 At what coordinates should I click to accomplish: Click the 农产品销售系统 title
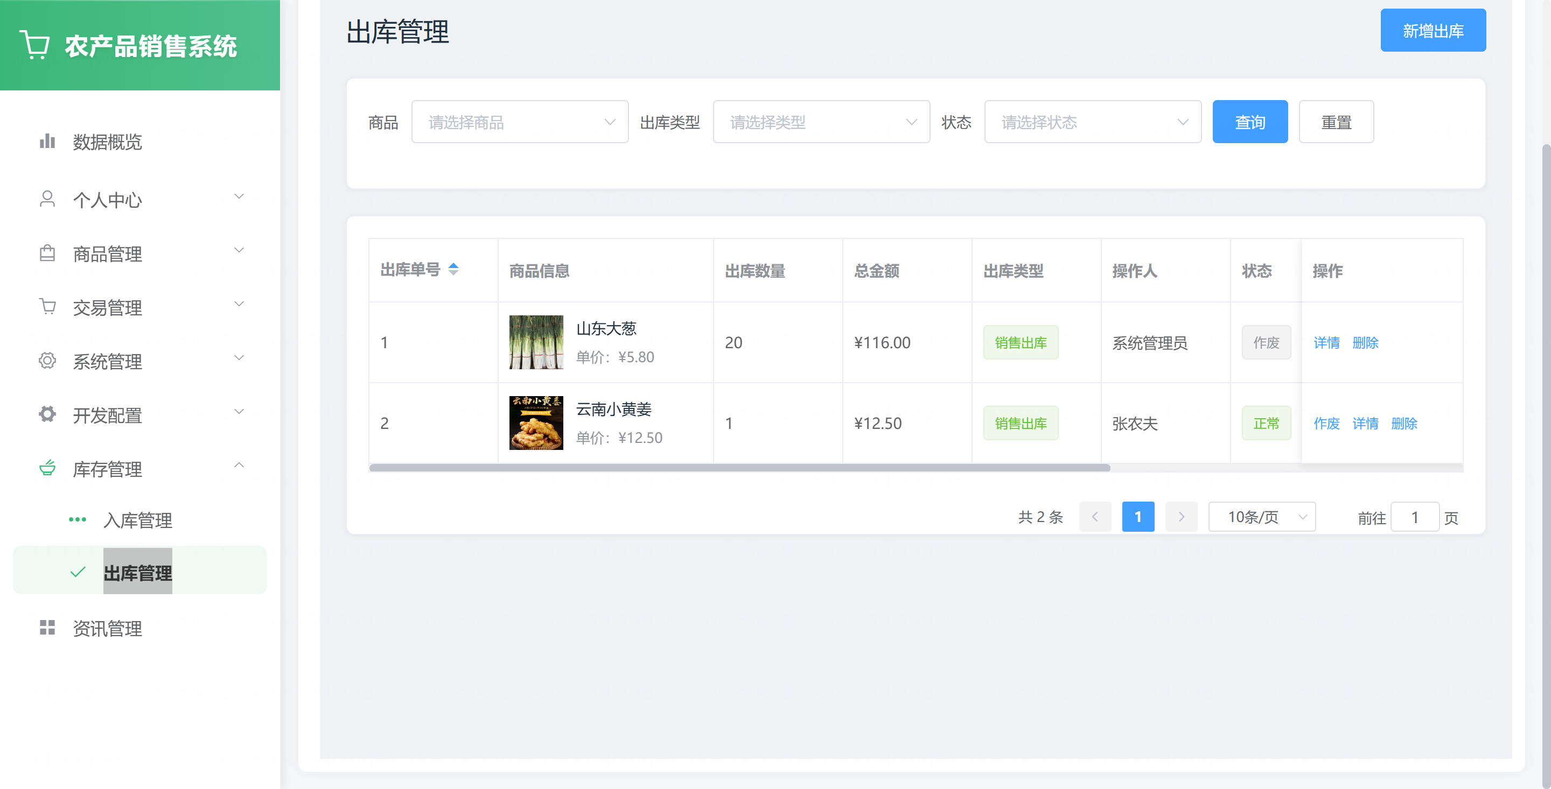pos(151,46)
